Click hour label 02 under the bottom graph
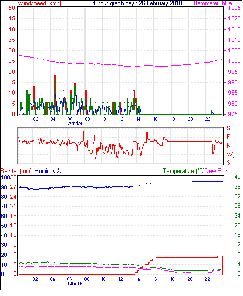This screenshot has height=296, width=243. point(35,279)
